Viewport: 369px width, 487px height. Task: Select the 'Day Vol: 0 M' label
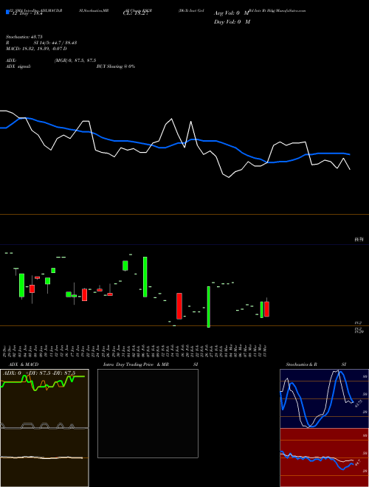coord(232,21)
